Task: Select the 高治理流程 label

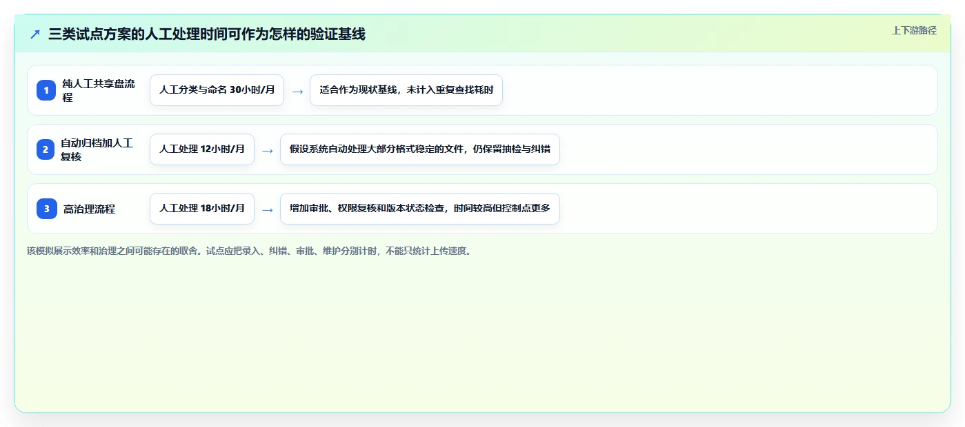Action: coord(89,209)
